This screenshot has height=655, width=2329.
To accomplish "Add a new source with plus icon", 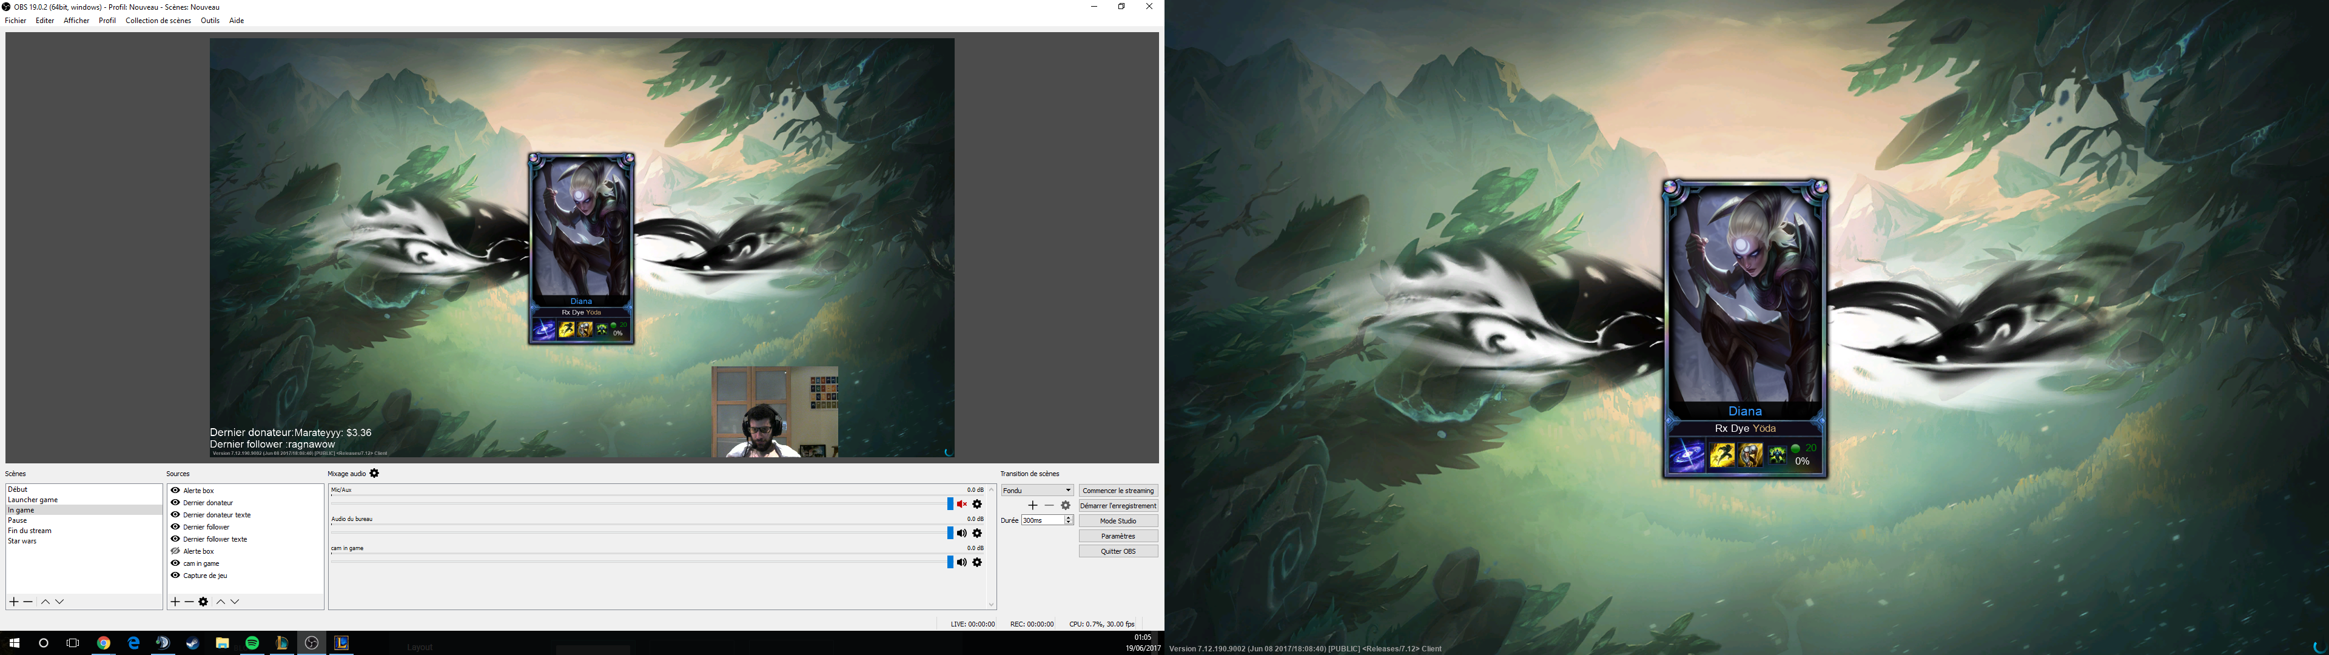I will pyautogui.click(x=175, y=602).
